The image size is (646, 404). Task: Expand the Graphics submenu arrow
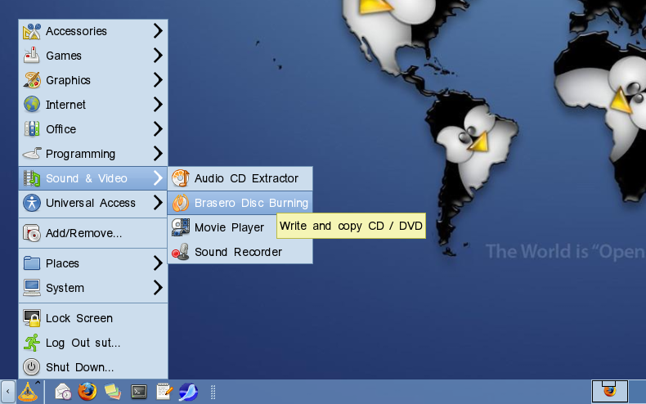pos(158,80)
